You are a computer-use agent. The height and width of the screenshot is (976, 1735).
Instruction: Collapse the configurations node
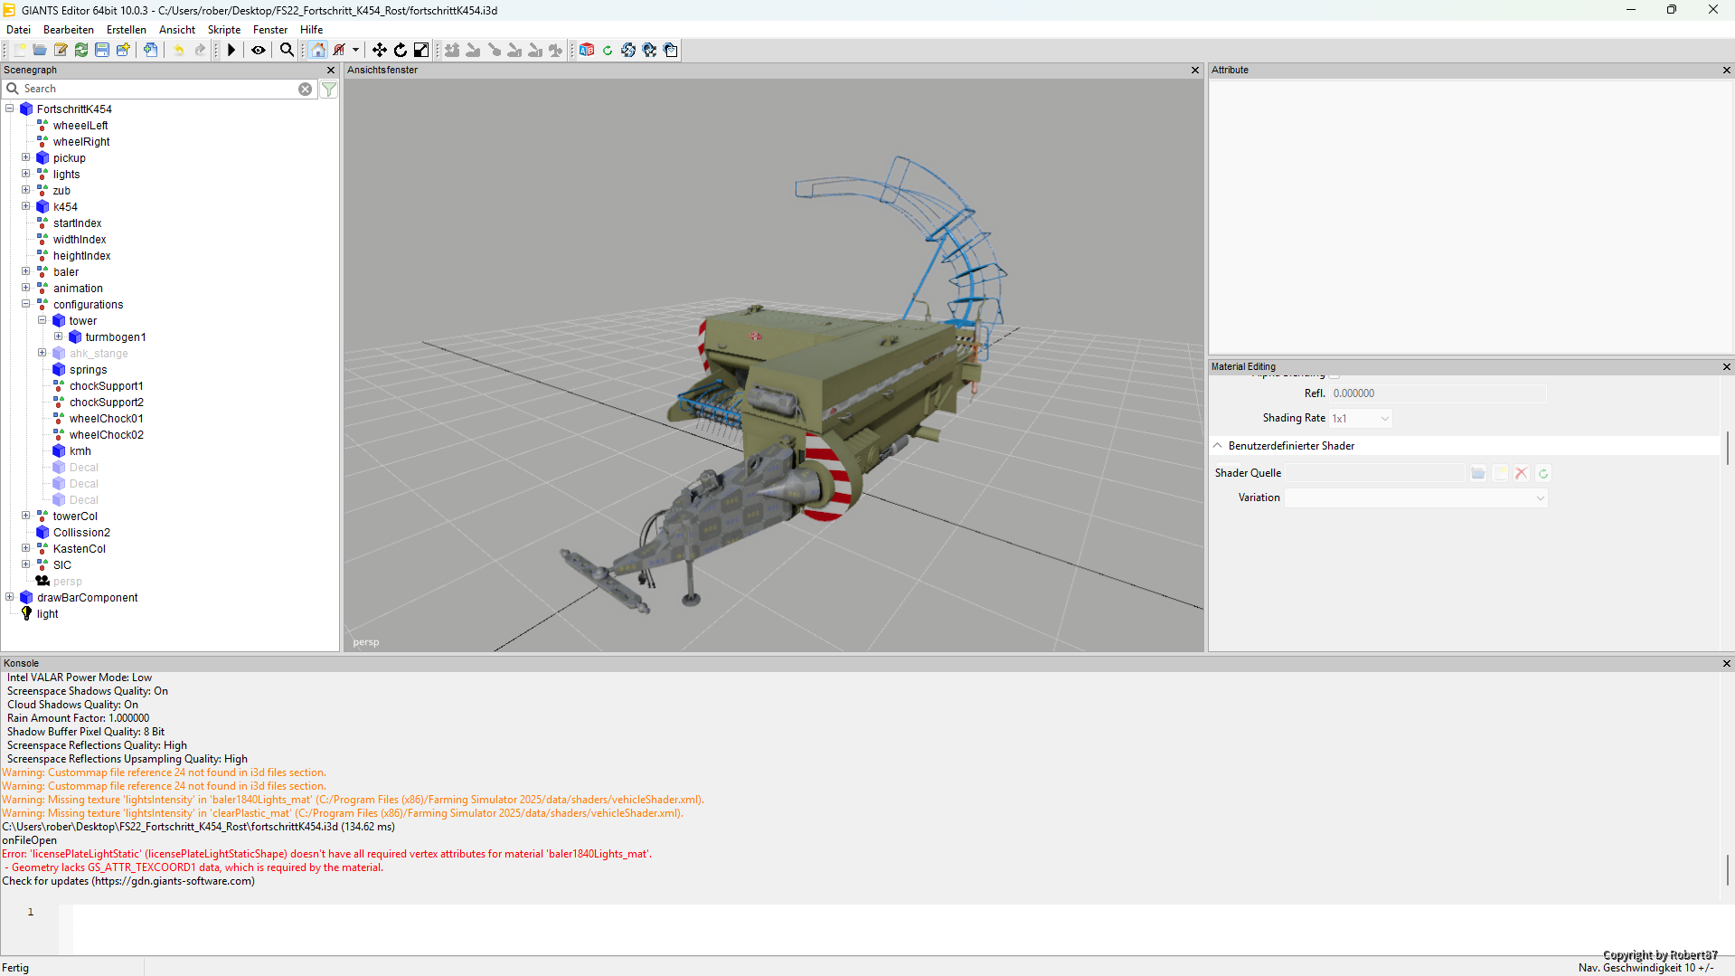[x=26, y=304]
